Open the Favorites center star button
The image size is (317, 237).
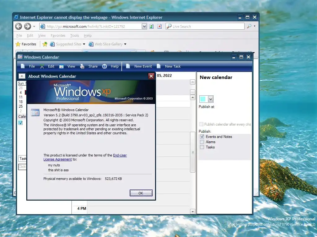[26, 44]
